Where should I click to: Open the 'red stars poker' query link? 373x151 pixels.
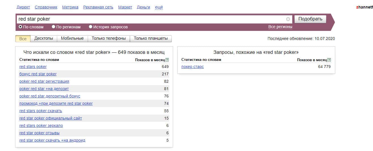33,67
